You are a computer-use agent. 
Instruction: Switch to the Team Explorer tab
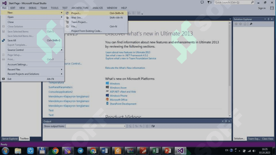click(254, 139)
